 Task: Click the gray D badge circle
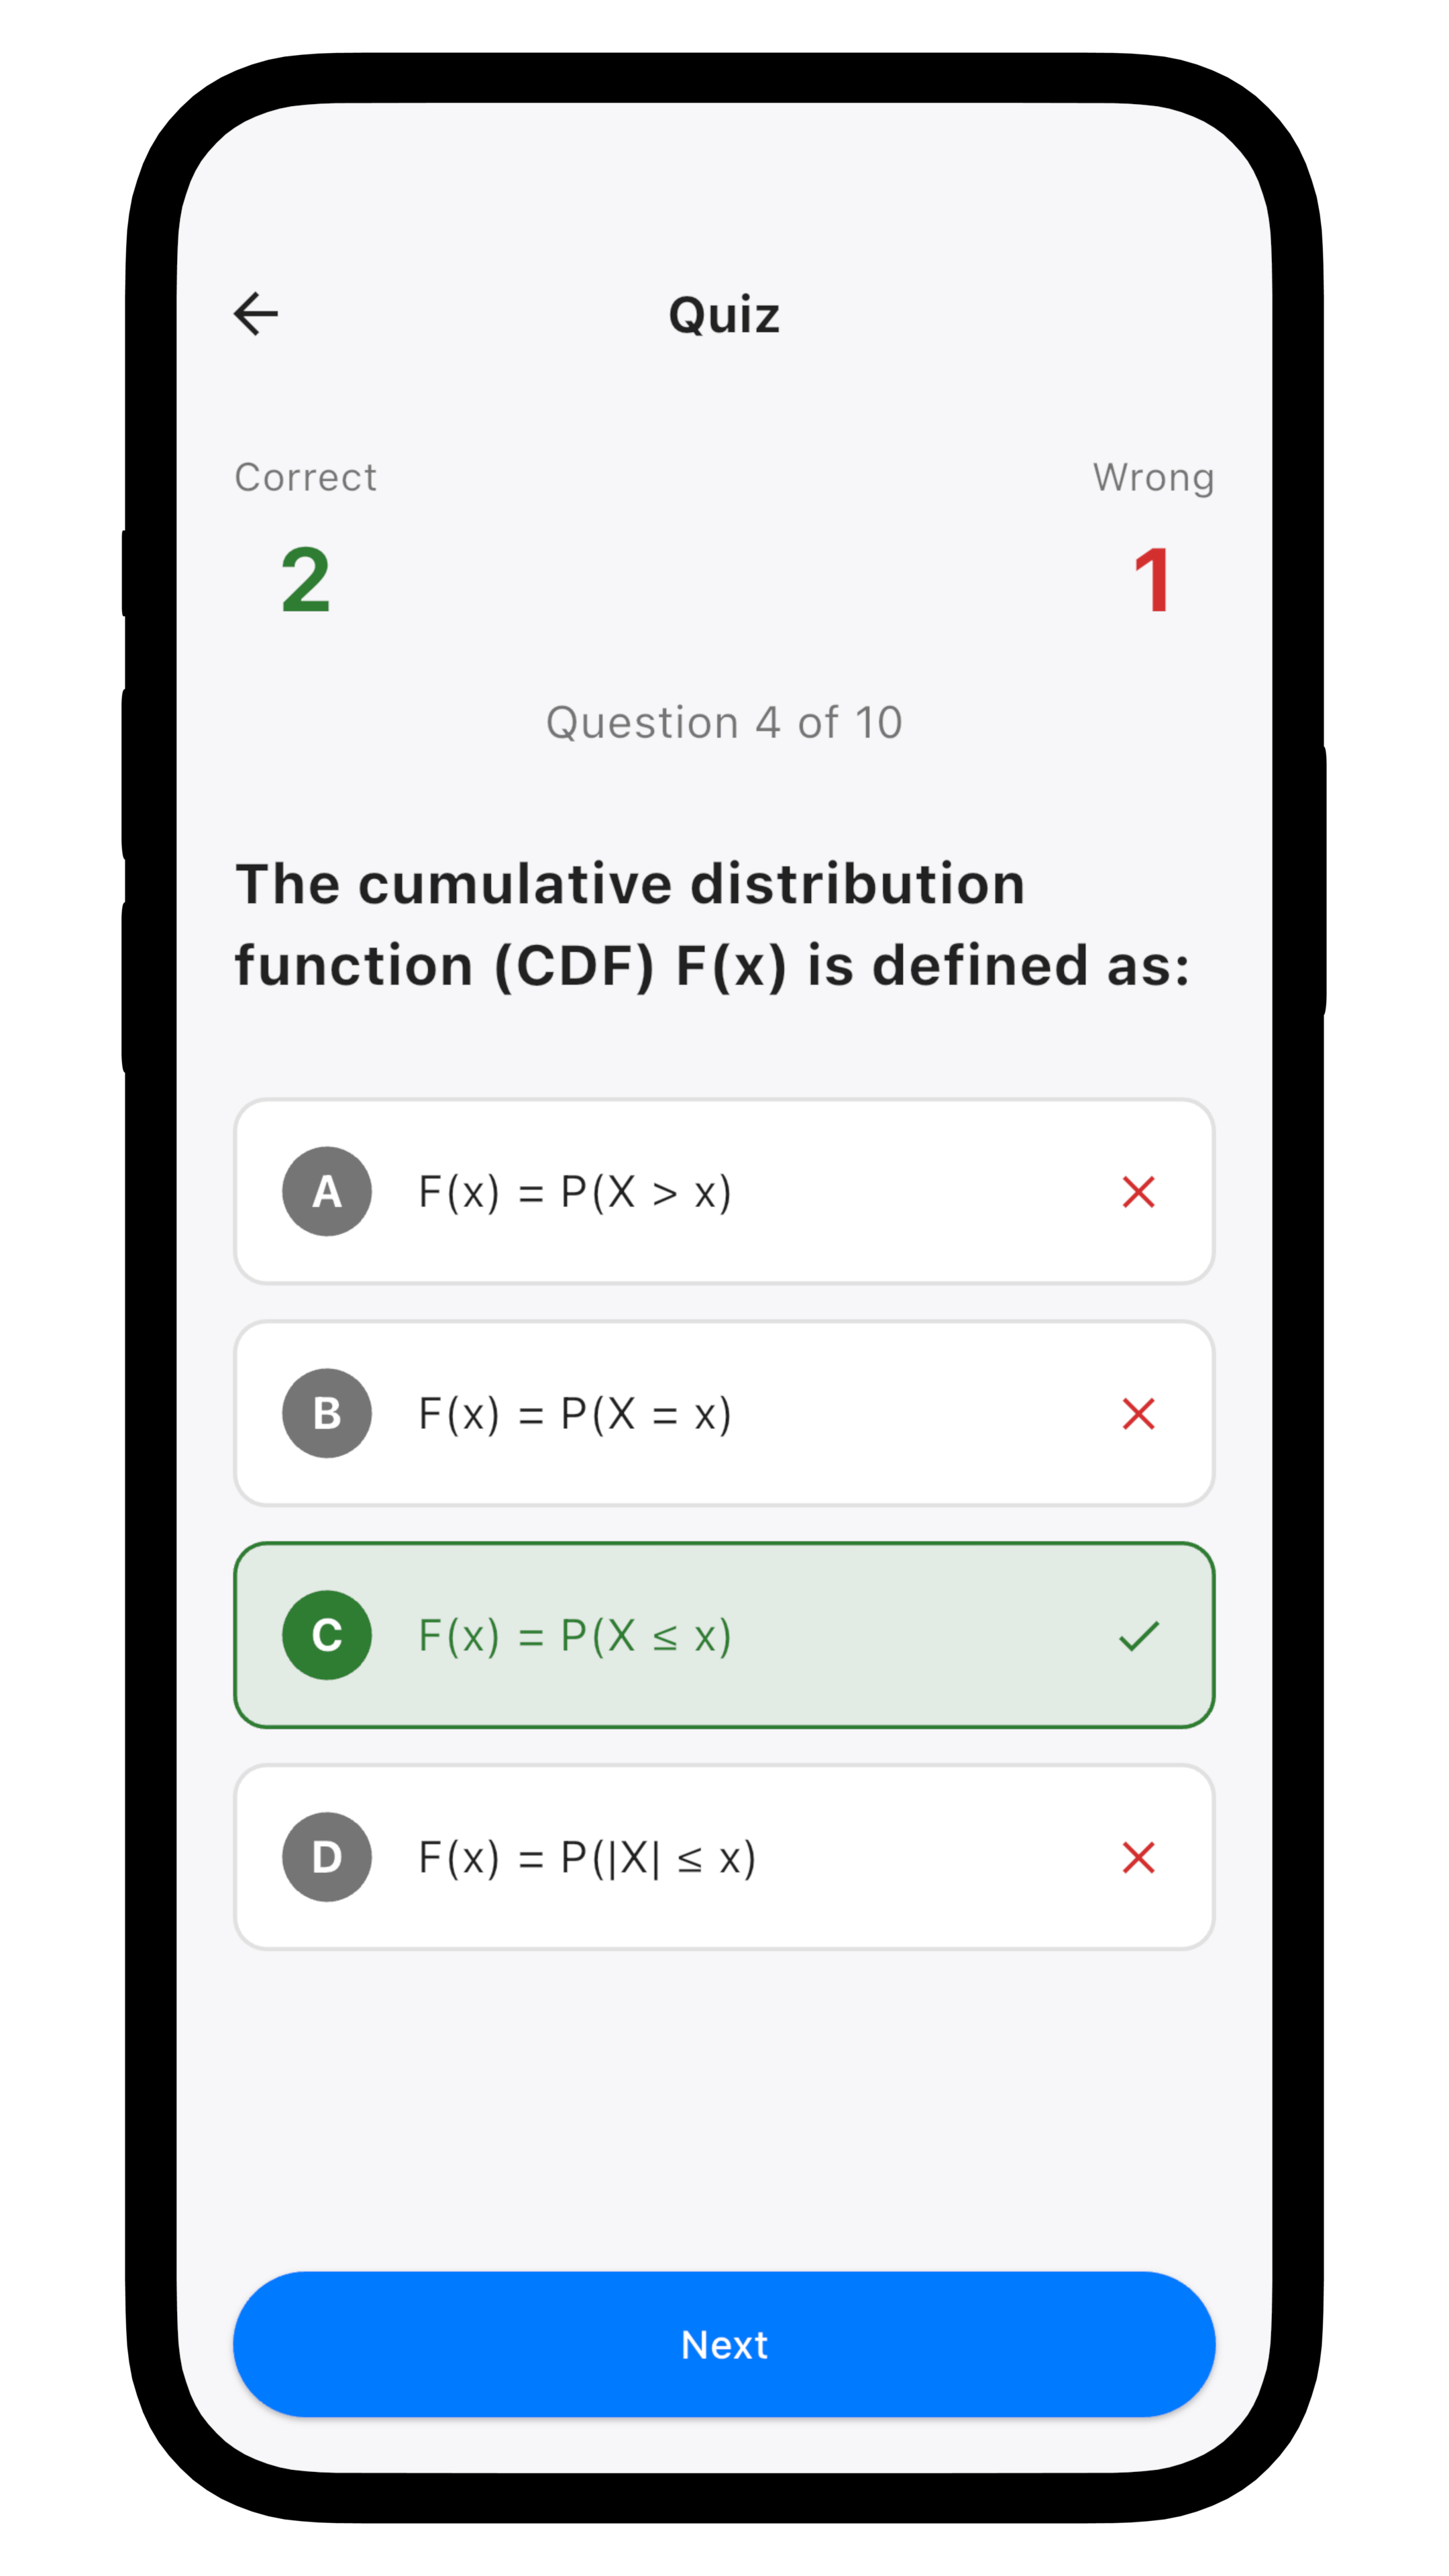pos(326,1857)
